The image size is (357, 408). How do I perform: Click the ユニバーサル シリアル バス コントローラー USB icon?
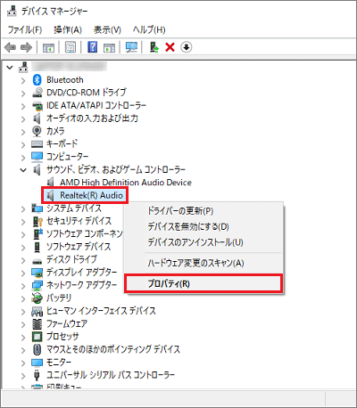click(x=37, y=375)
